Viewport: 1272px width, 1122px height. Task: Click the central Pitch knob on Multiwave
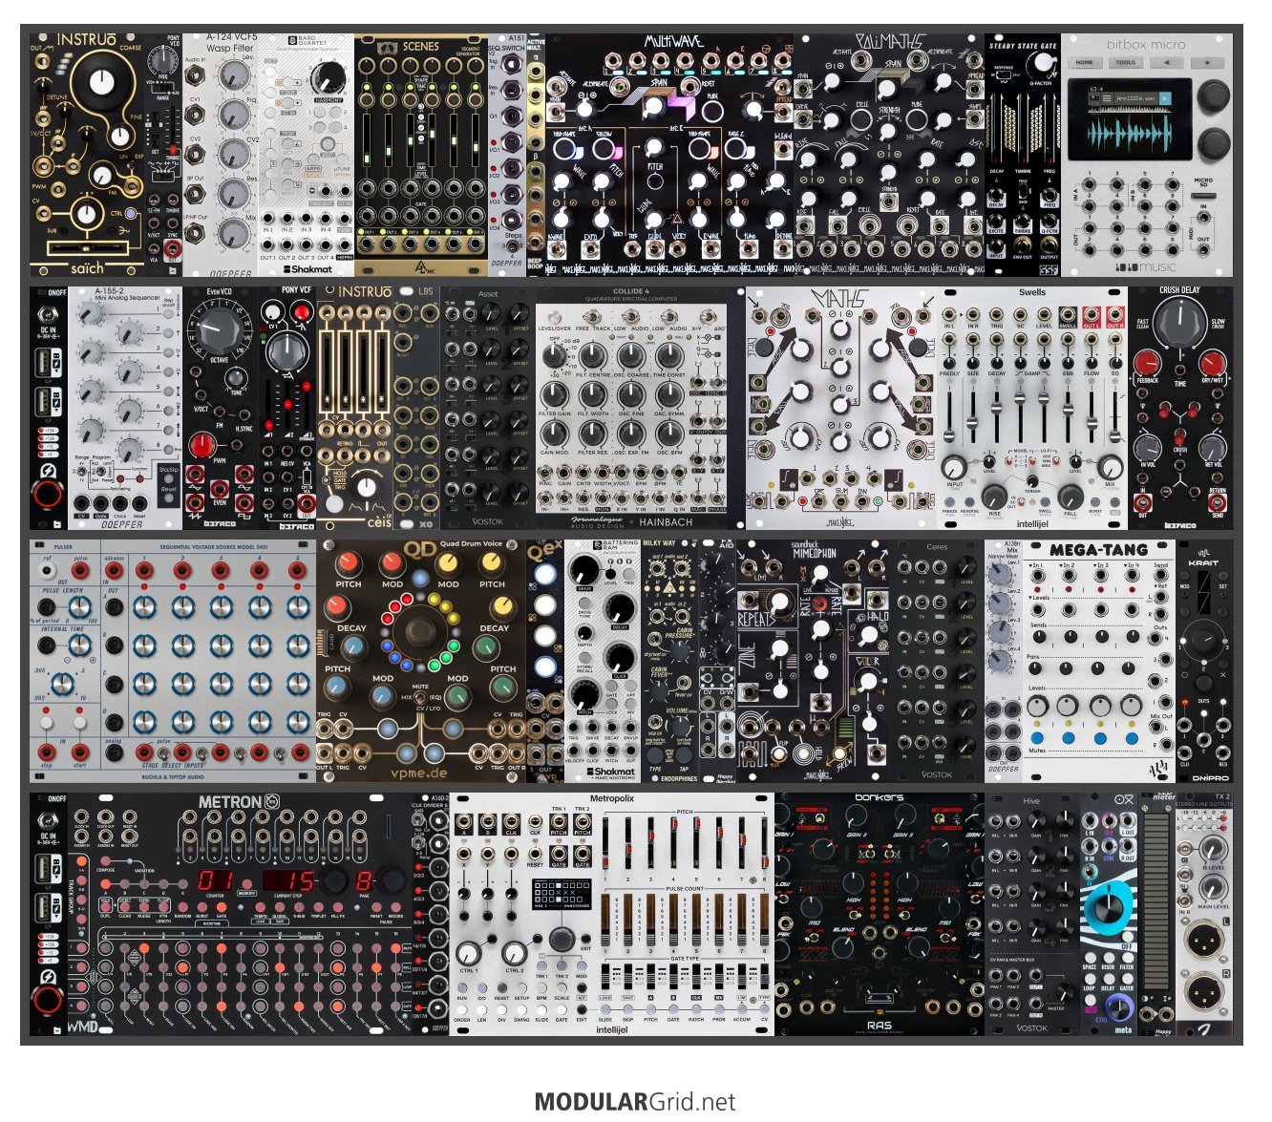pyautogui.click(x=655, y=148)
